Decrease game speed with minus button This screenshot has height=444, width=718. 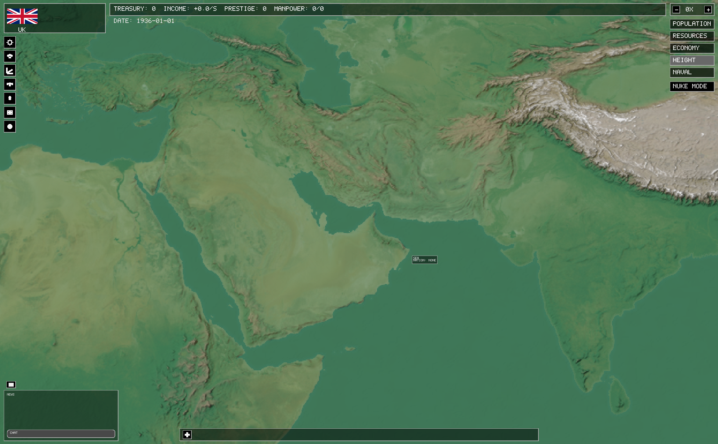coord(677,10)
